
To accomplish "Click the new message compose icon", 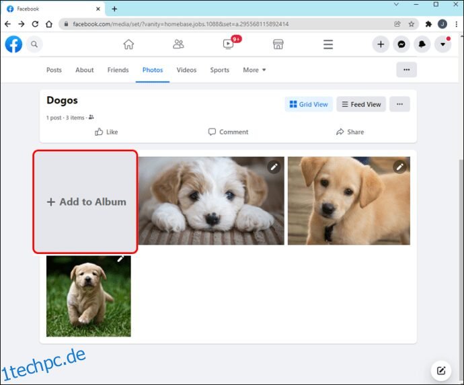I will tap(441, 370).
